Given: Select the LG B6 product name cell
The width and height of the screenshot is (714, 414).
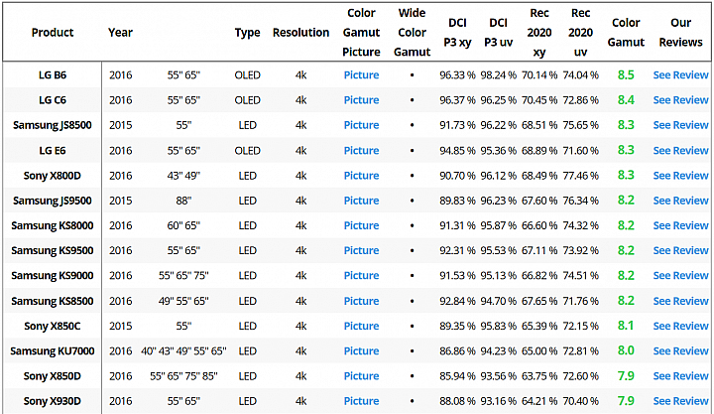Looking at the screenshot, I should (53, 74).
